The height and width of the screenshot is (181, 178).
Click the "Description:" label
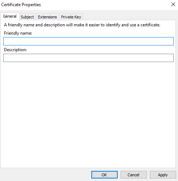[x=15, y=50]
